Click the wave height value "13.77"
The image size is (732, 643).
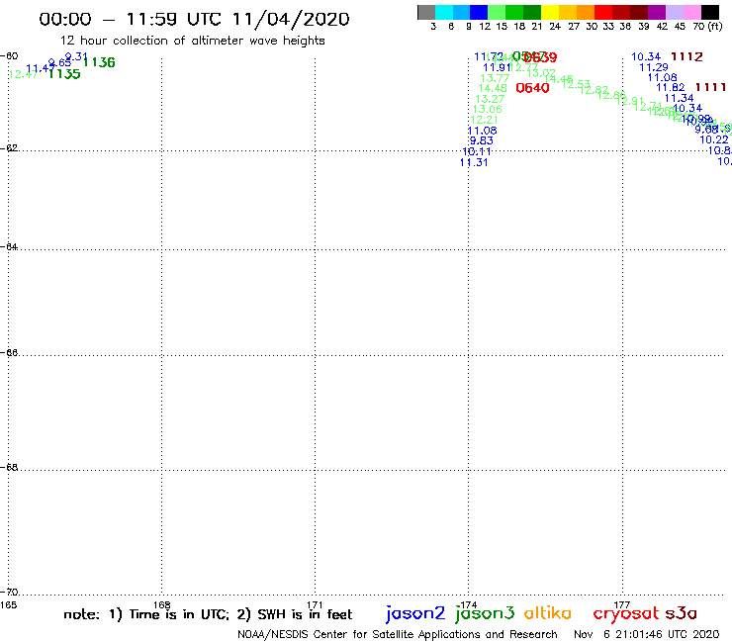click(495, 78)
